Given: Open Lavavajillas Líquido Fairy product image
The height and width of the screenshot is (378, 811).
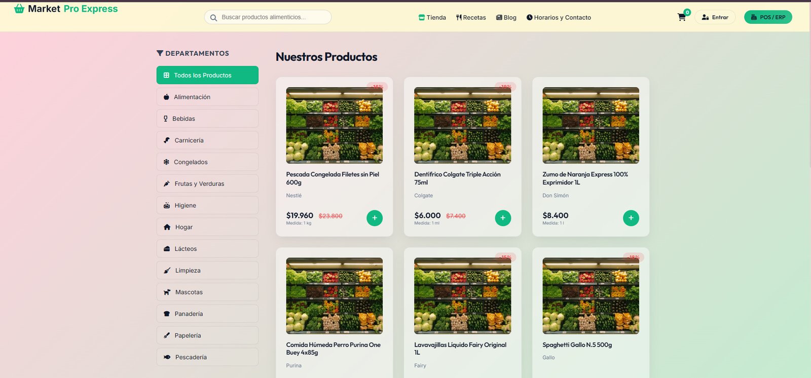Looking at the screenshot, I should (462, 296).
